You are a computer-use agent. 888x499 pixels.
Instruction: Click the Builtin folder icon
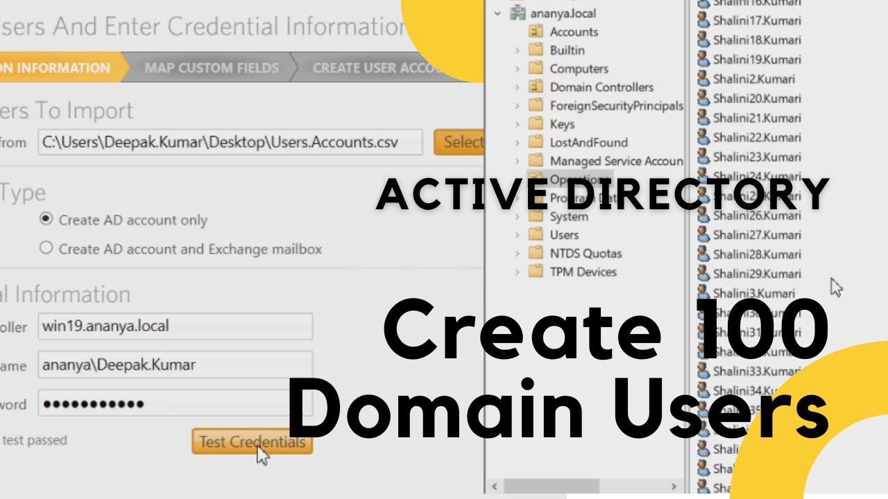click(x=536, y=50)
